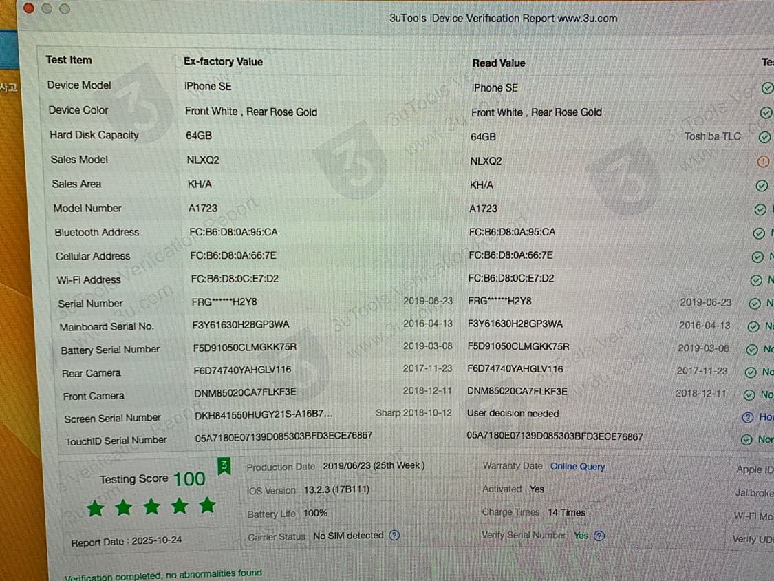Close the report window with red button

point(29,8)
